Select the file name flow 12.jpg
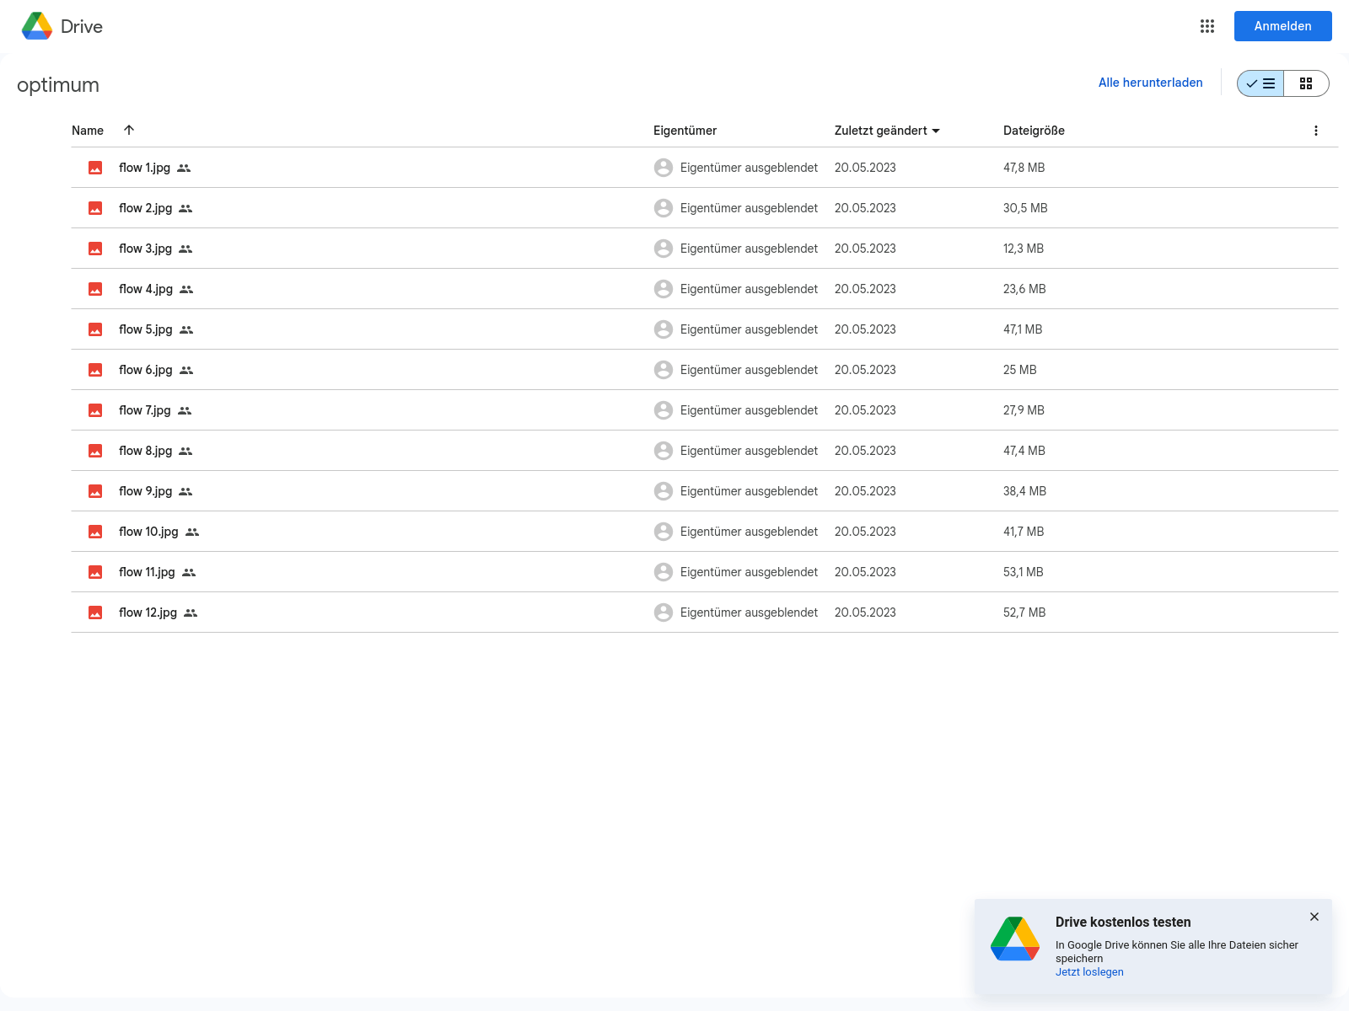 (x=148, y=612)
